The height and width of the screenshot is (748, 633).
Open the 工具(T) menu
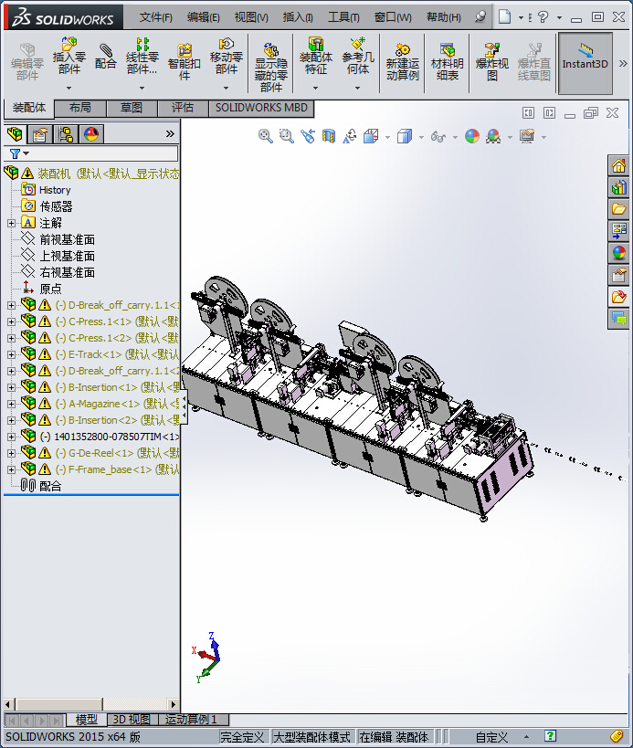pos(343,17)
